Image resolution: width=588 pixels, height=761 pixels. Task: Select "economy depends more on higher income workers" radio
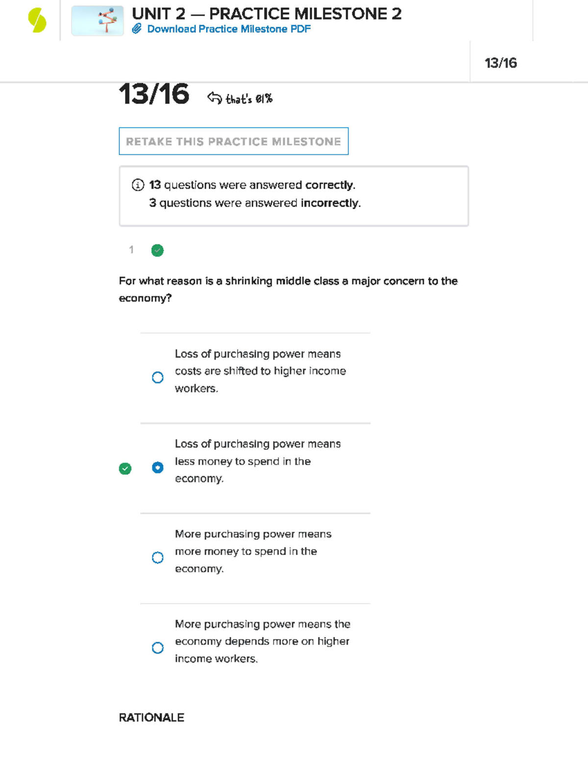158,648
